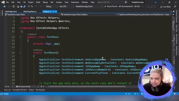Image resolution: width=179 pixels, height=101 pixels.
Task: Click the Open File folder icon
Action: coord(18,6)
